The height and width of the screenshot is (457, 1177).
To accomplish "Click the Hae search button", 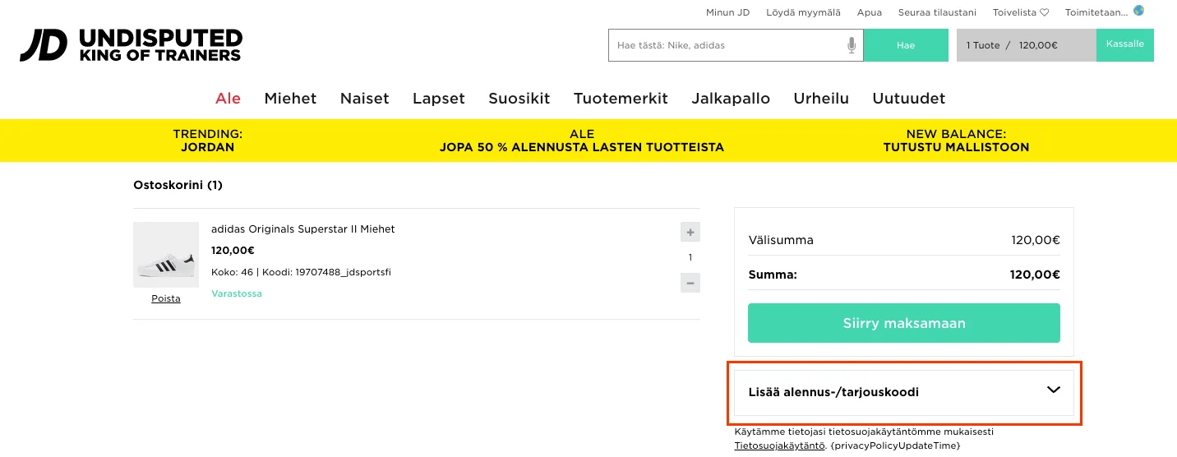I will (x=906, y=45).
